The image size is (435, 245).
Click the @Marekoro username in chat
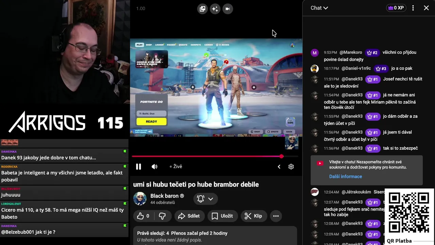351,52
